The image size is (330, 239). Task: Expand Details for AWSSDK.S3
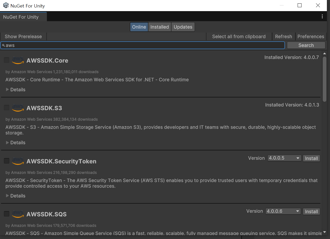(x=16, y=143)
